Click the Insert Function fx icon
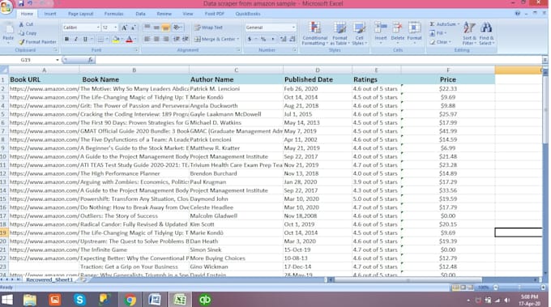Viewport: 551px width, 307px height. click(x=91, y=60)
